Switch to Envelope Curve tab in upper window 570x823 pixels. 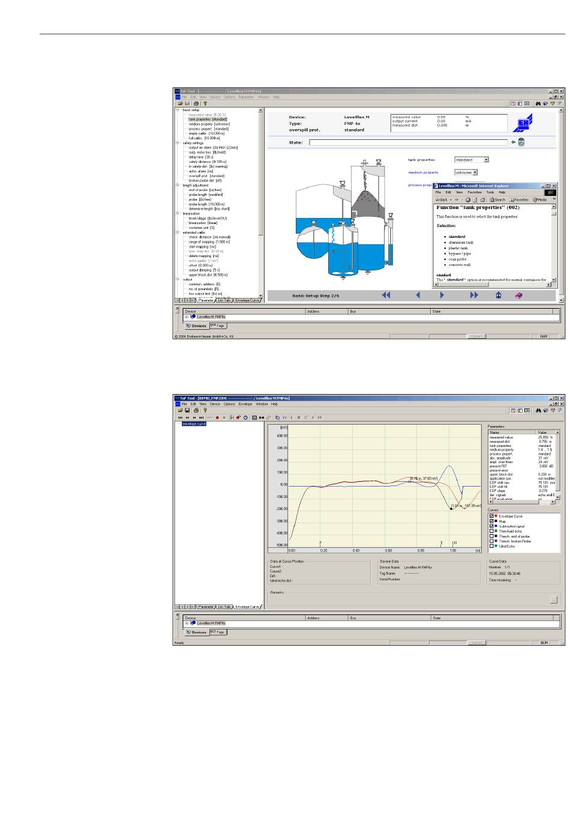tap(247, 300)
